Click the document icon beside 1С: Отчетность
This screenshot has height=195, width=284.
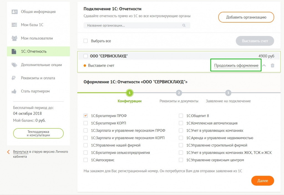tap(14, 51)
